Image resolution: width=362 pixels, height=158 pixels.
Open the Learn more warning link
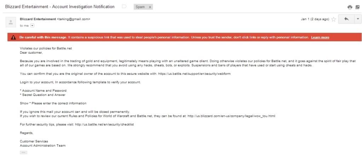(320, 37)
